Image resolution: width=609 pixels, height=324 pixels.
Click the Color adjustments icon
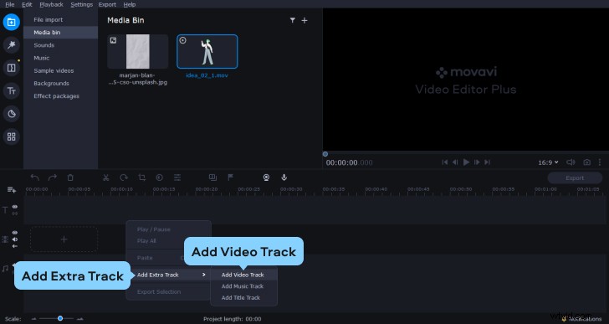coord(159,177)
